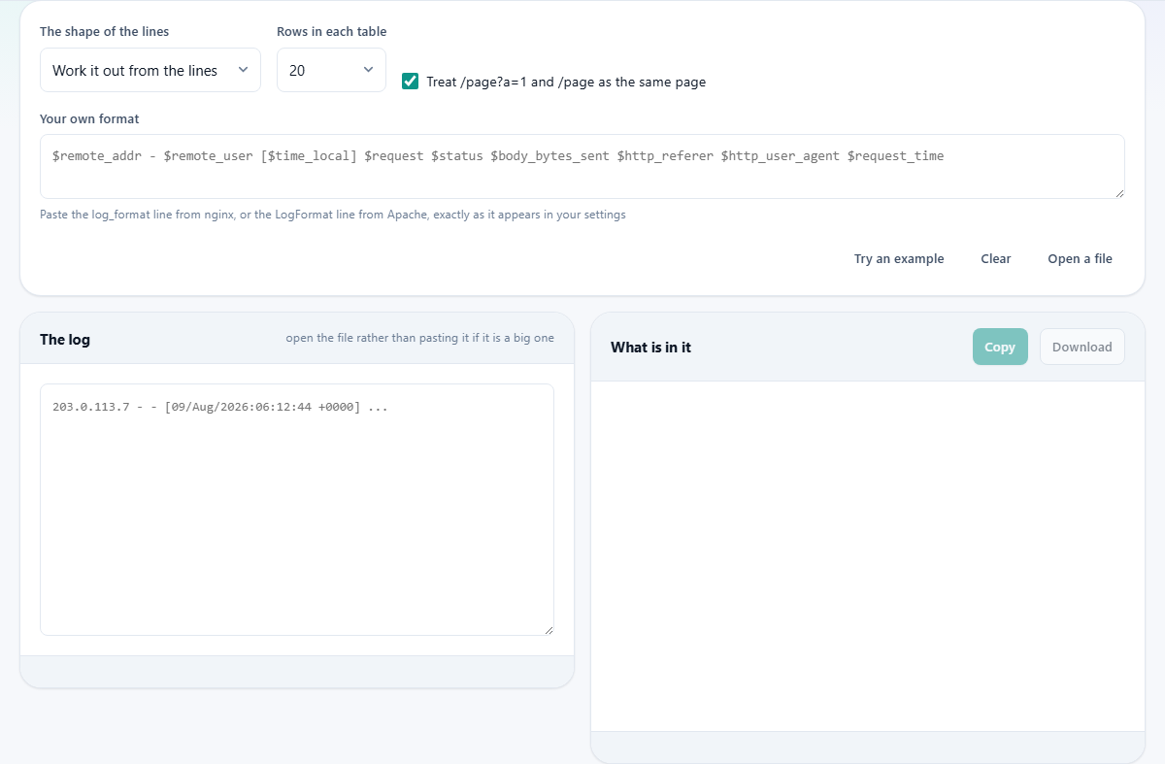Click 'The log' panel heading

click(x=65, y=339)
